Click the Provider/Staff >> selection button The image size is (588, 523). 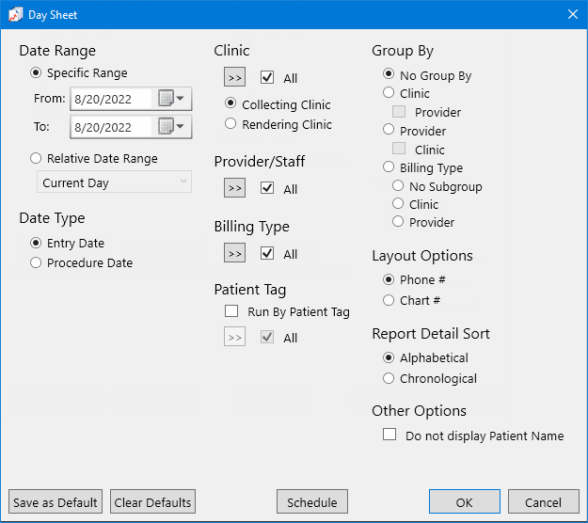235,187
